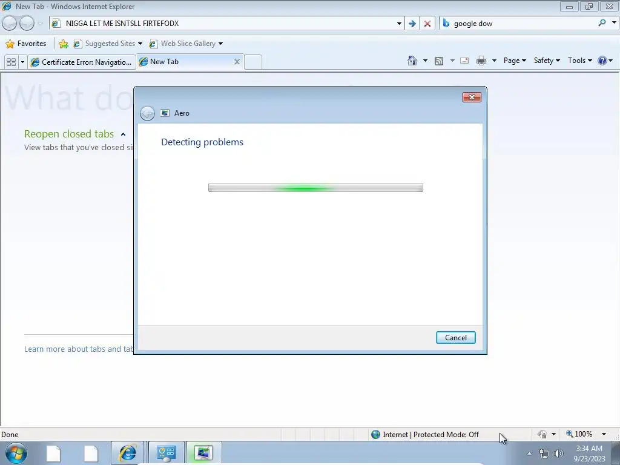620x465 pixels.
Task: Cancel the Aero problem detection
Action: pyautogui.click(x=455, y=338)
